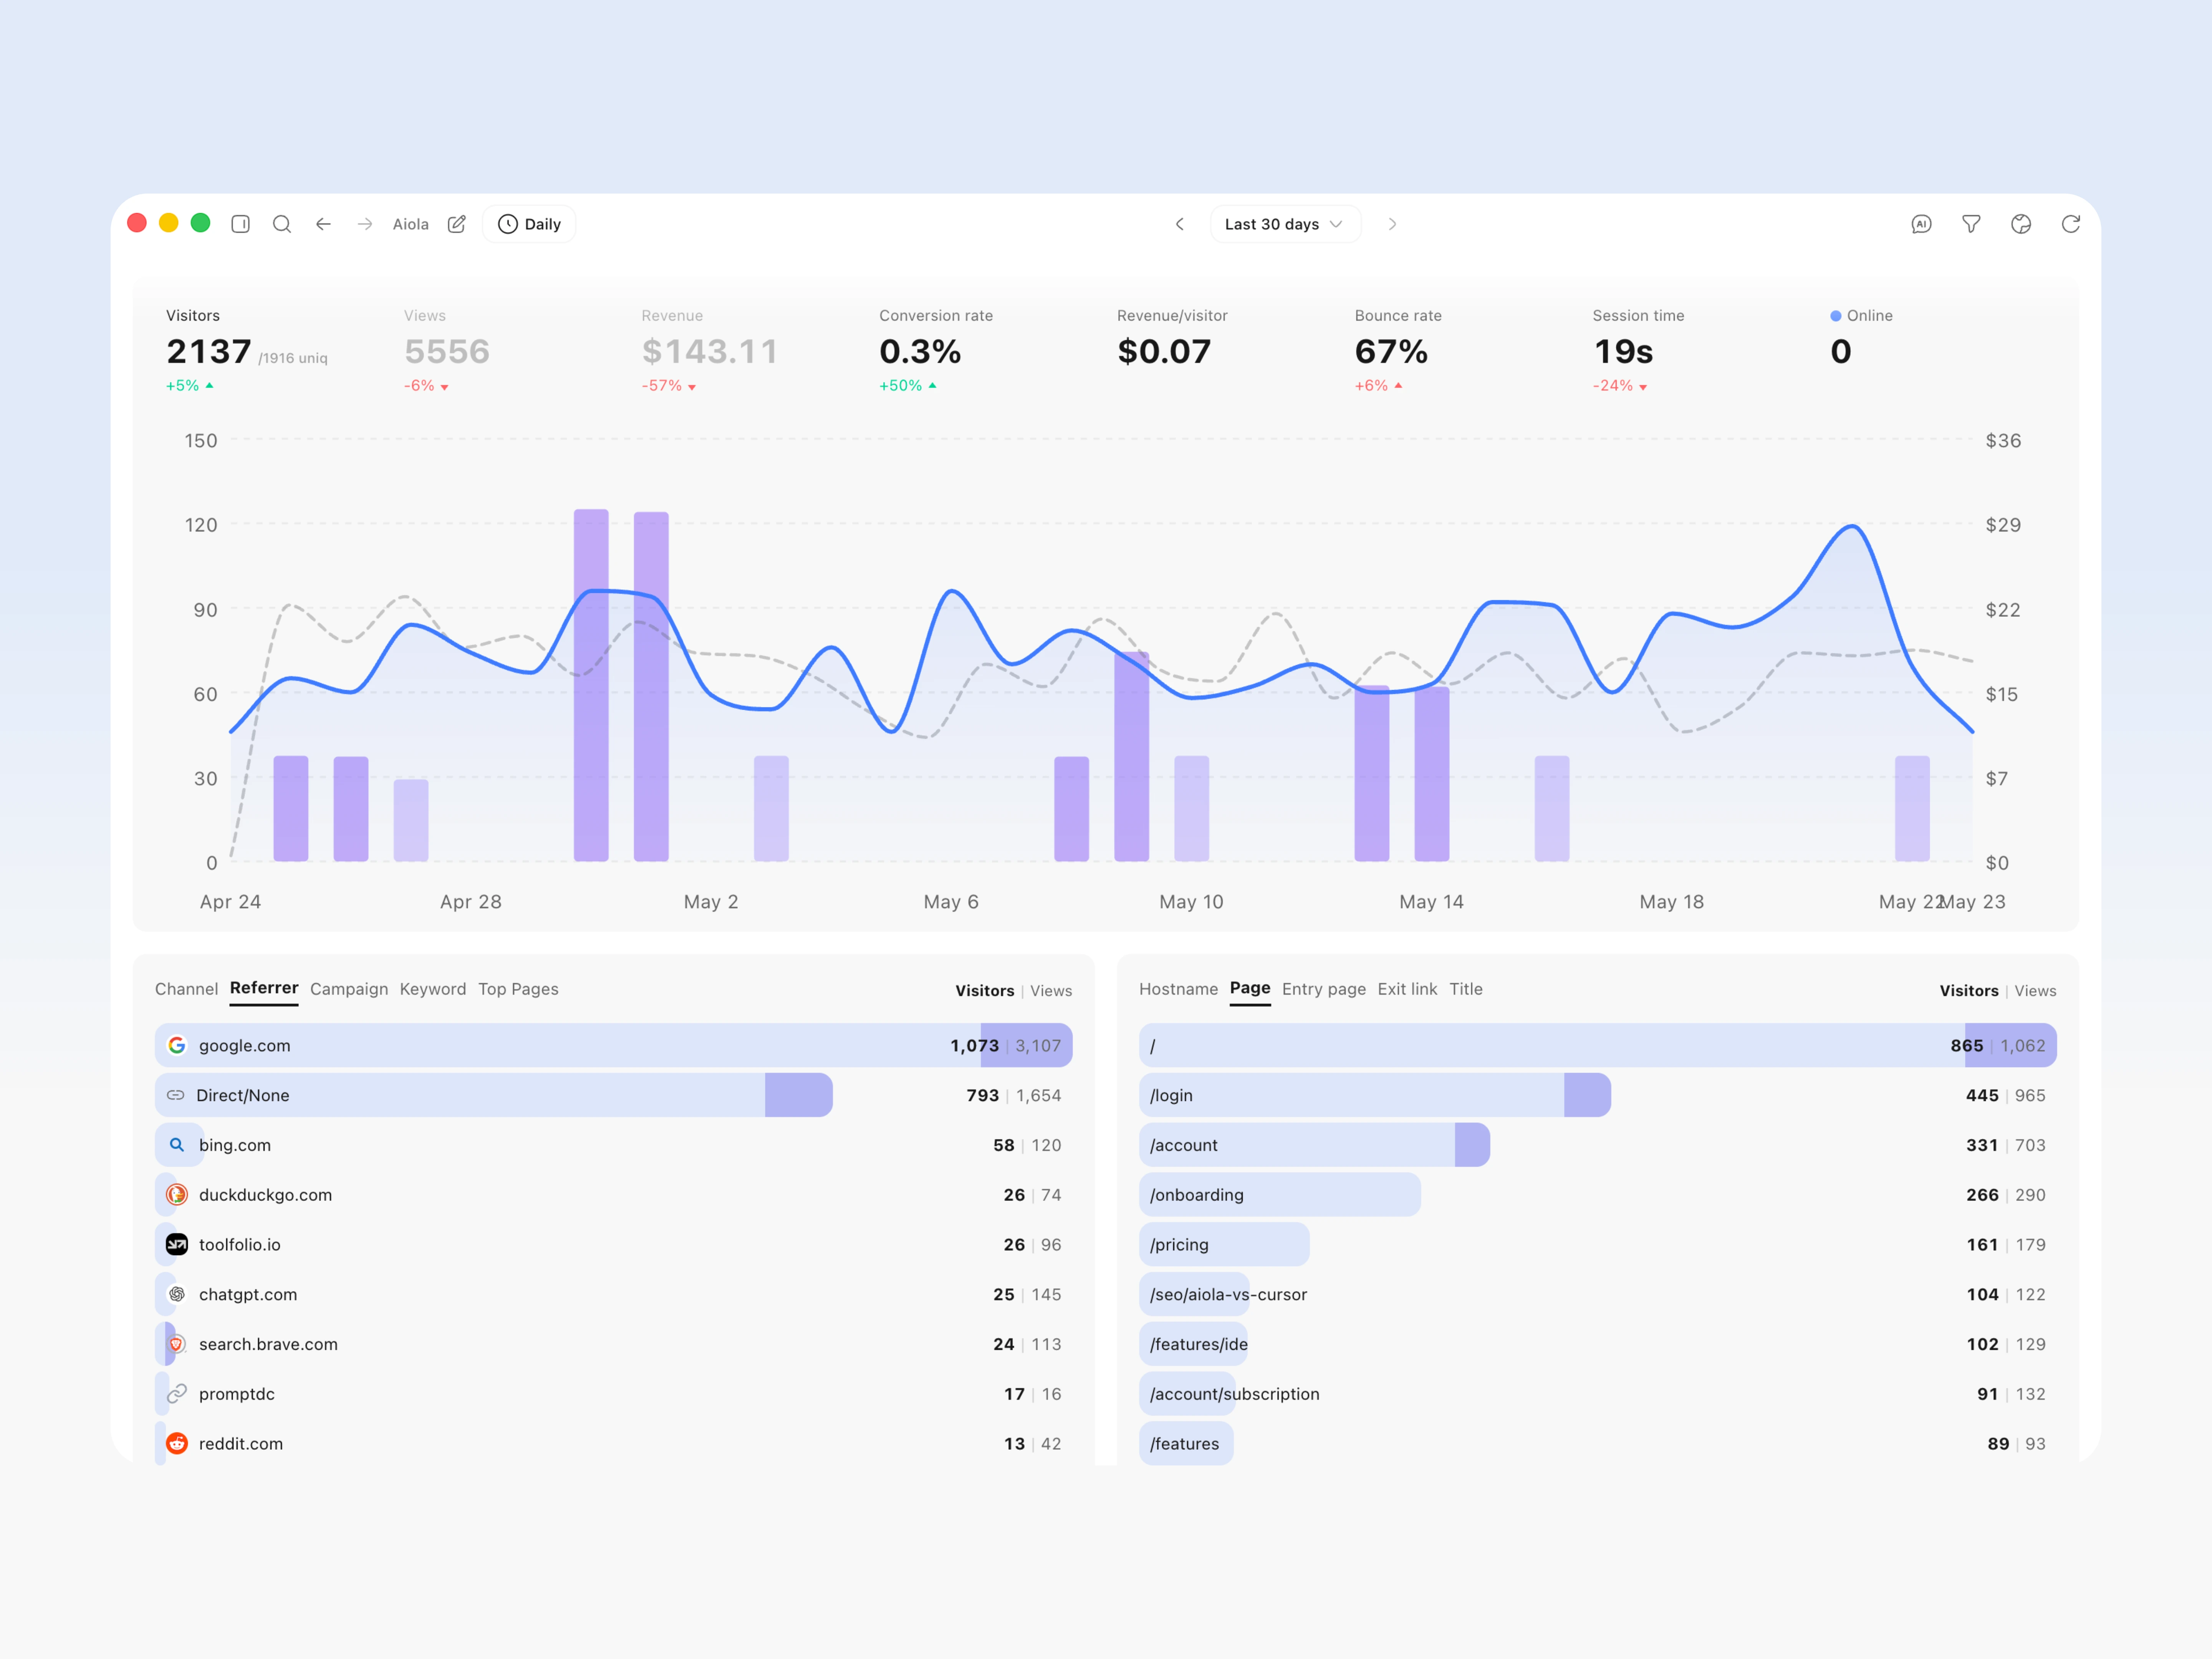Click the Brave search favicon

click(x=177, y=1344)
